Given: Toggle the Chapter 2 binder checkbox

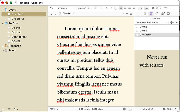Looking at the screenshot, I should (9, 19).
